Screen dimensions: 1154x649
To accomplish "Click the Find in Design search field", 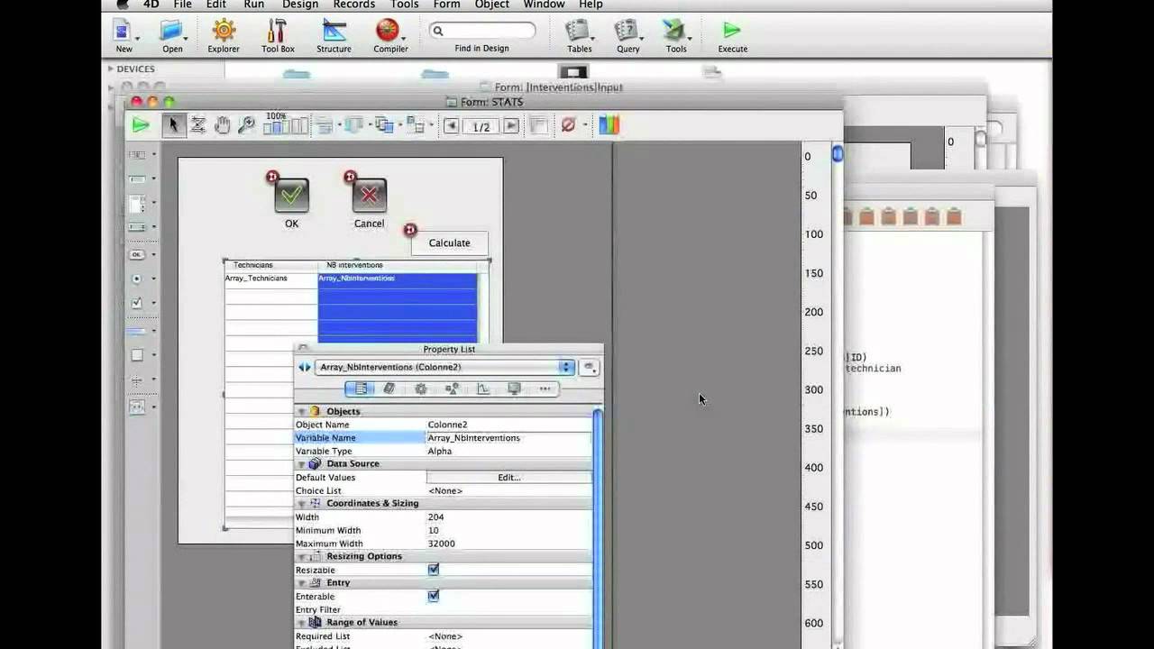I will point(481,31).
